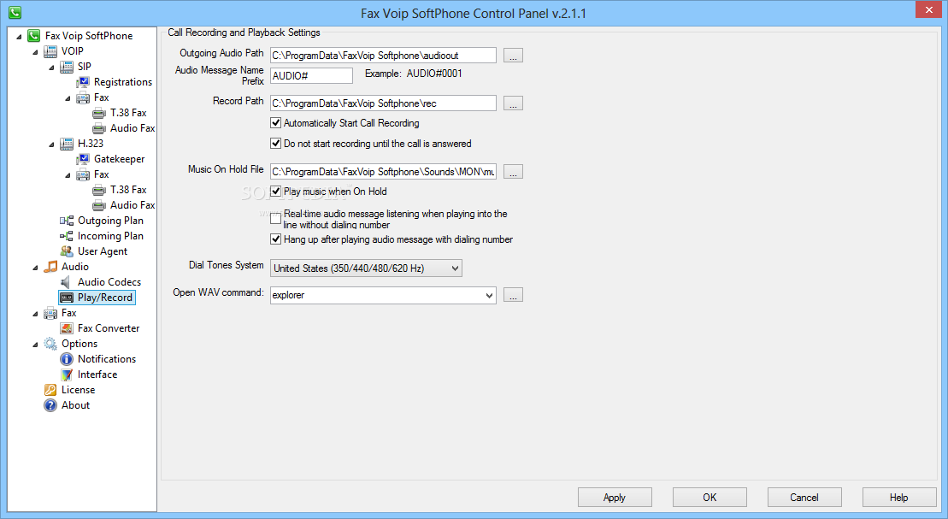Click the OK button
Screen dimensions: 948x519
pos(710,498)
